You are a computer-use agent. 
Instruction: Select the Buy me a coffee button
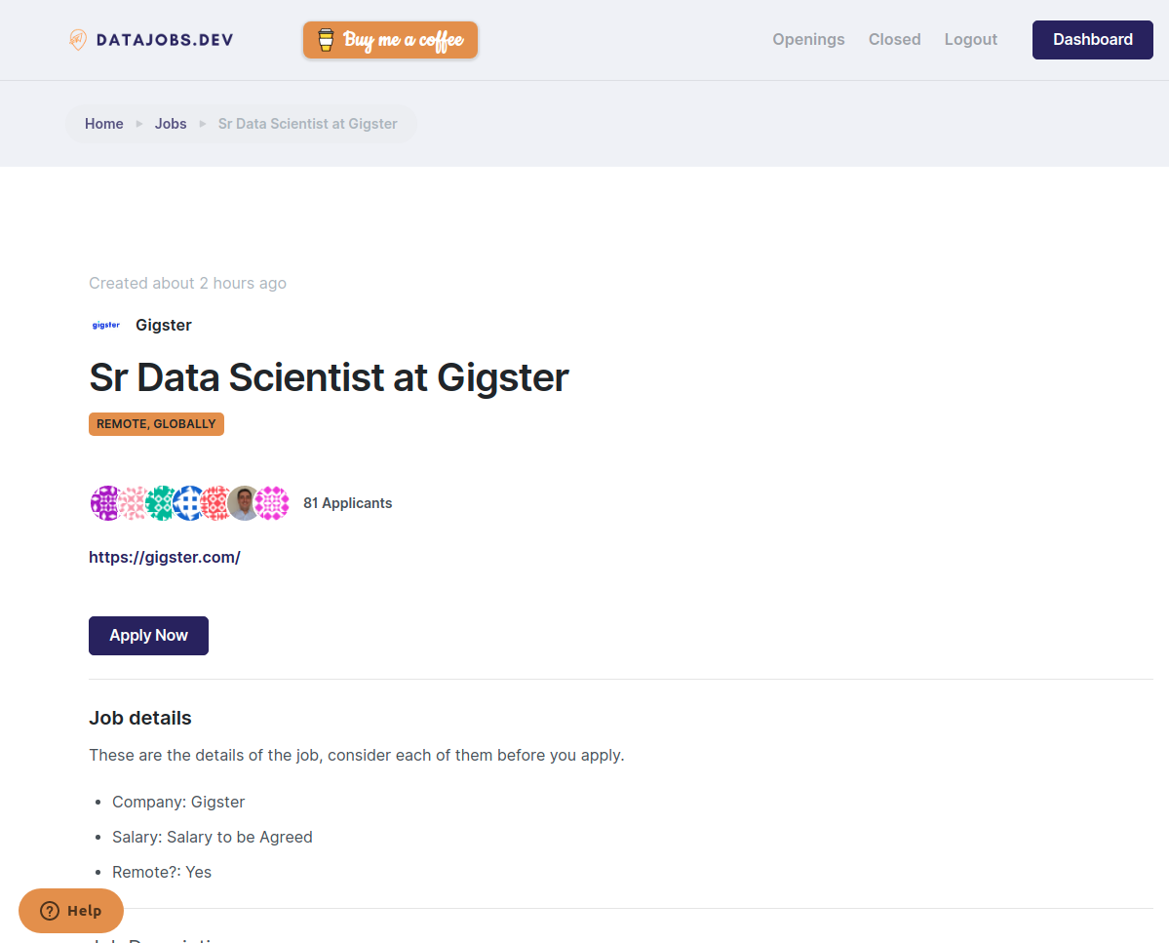click(390, 40)
